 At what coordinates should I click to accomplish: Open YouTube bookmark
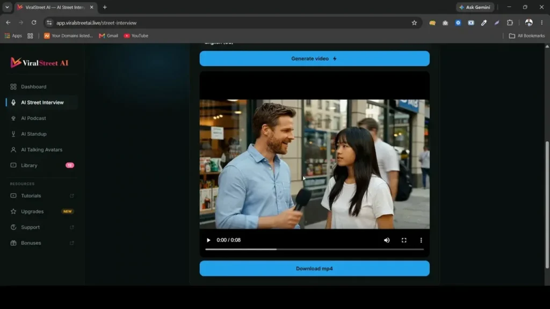coord(136,36)
